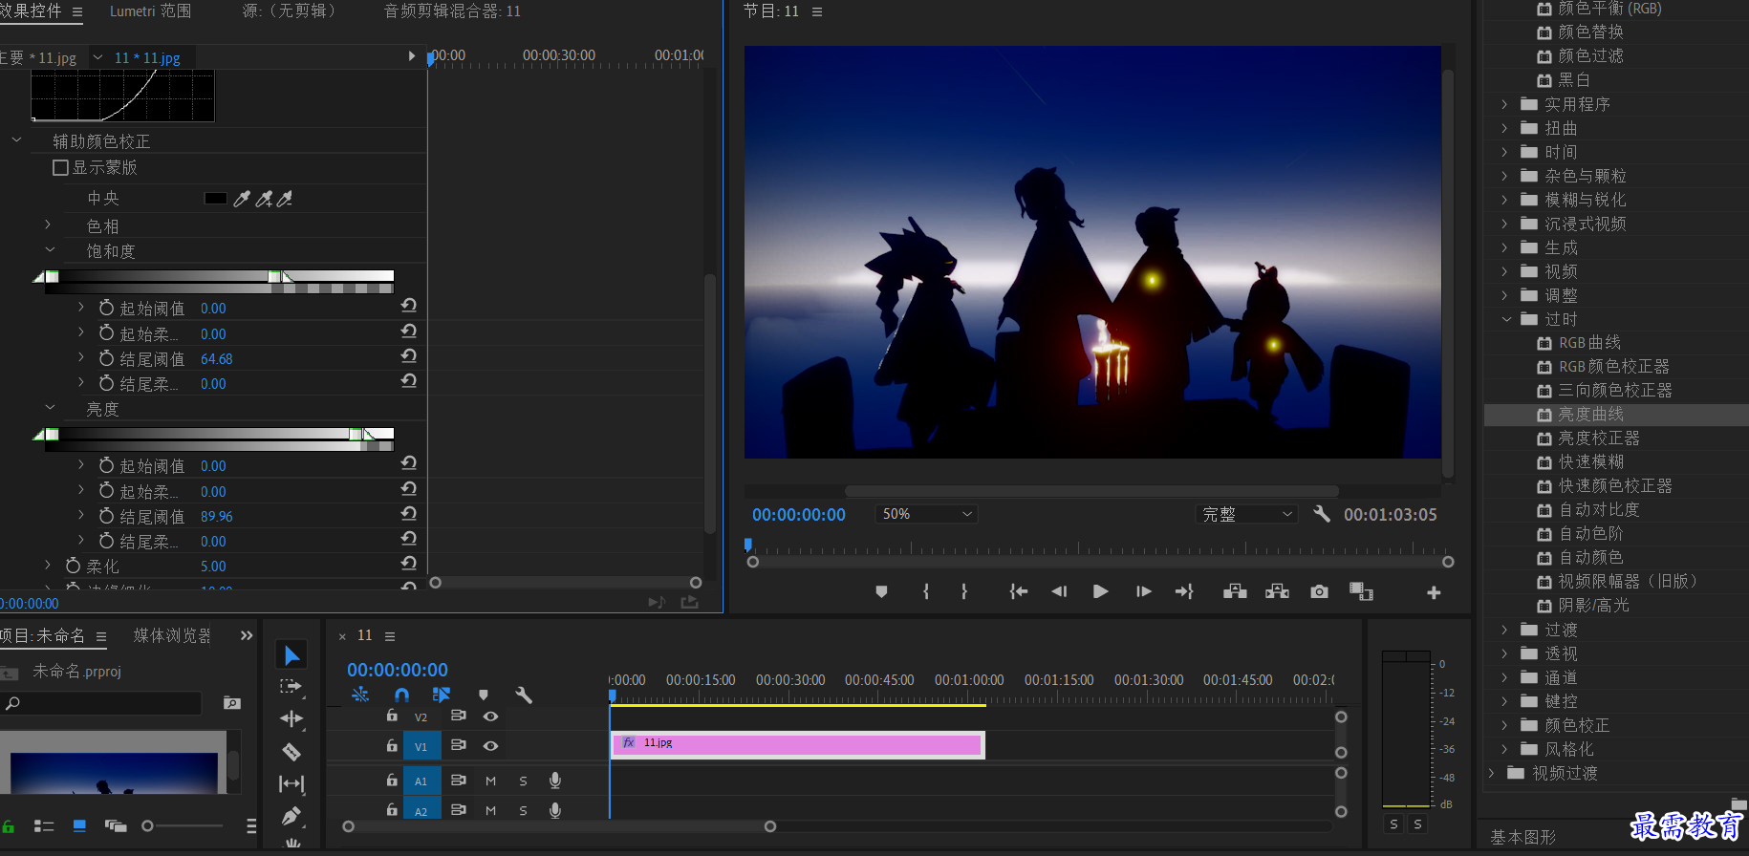
Task: Open the 50% zoom level dropdown
Action: [926, 514]
